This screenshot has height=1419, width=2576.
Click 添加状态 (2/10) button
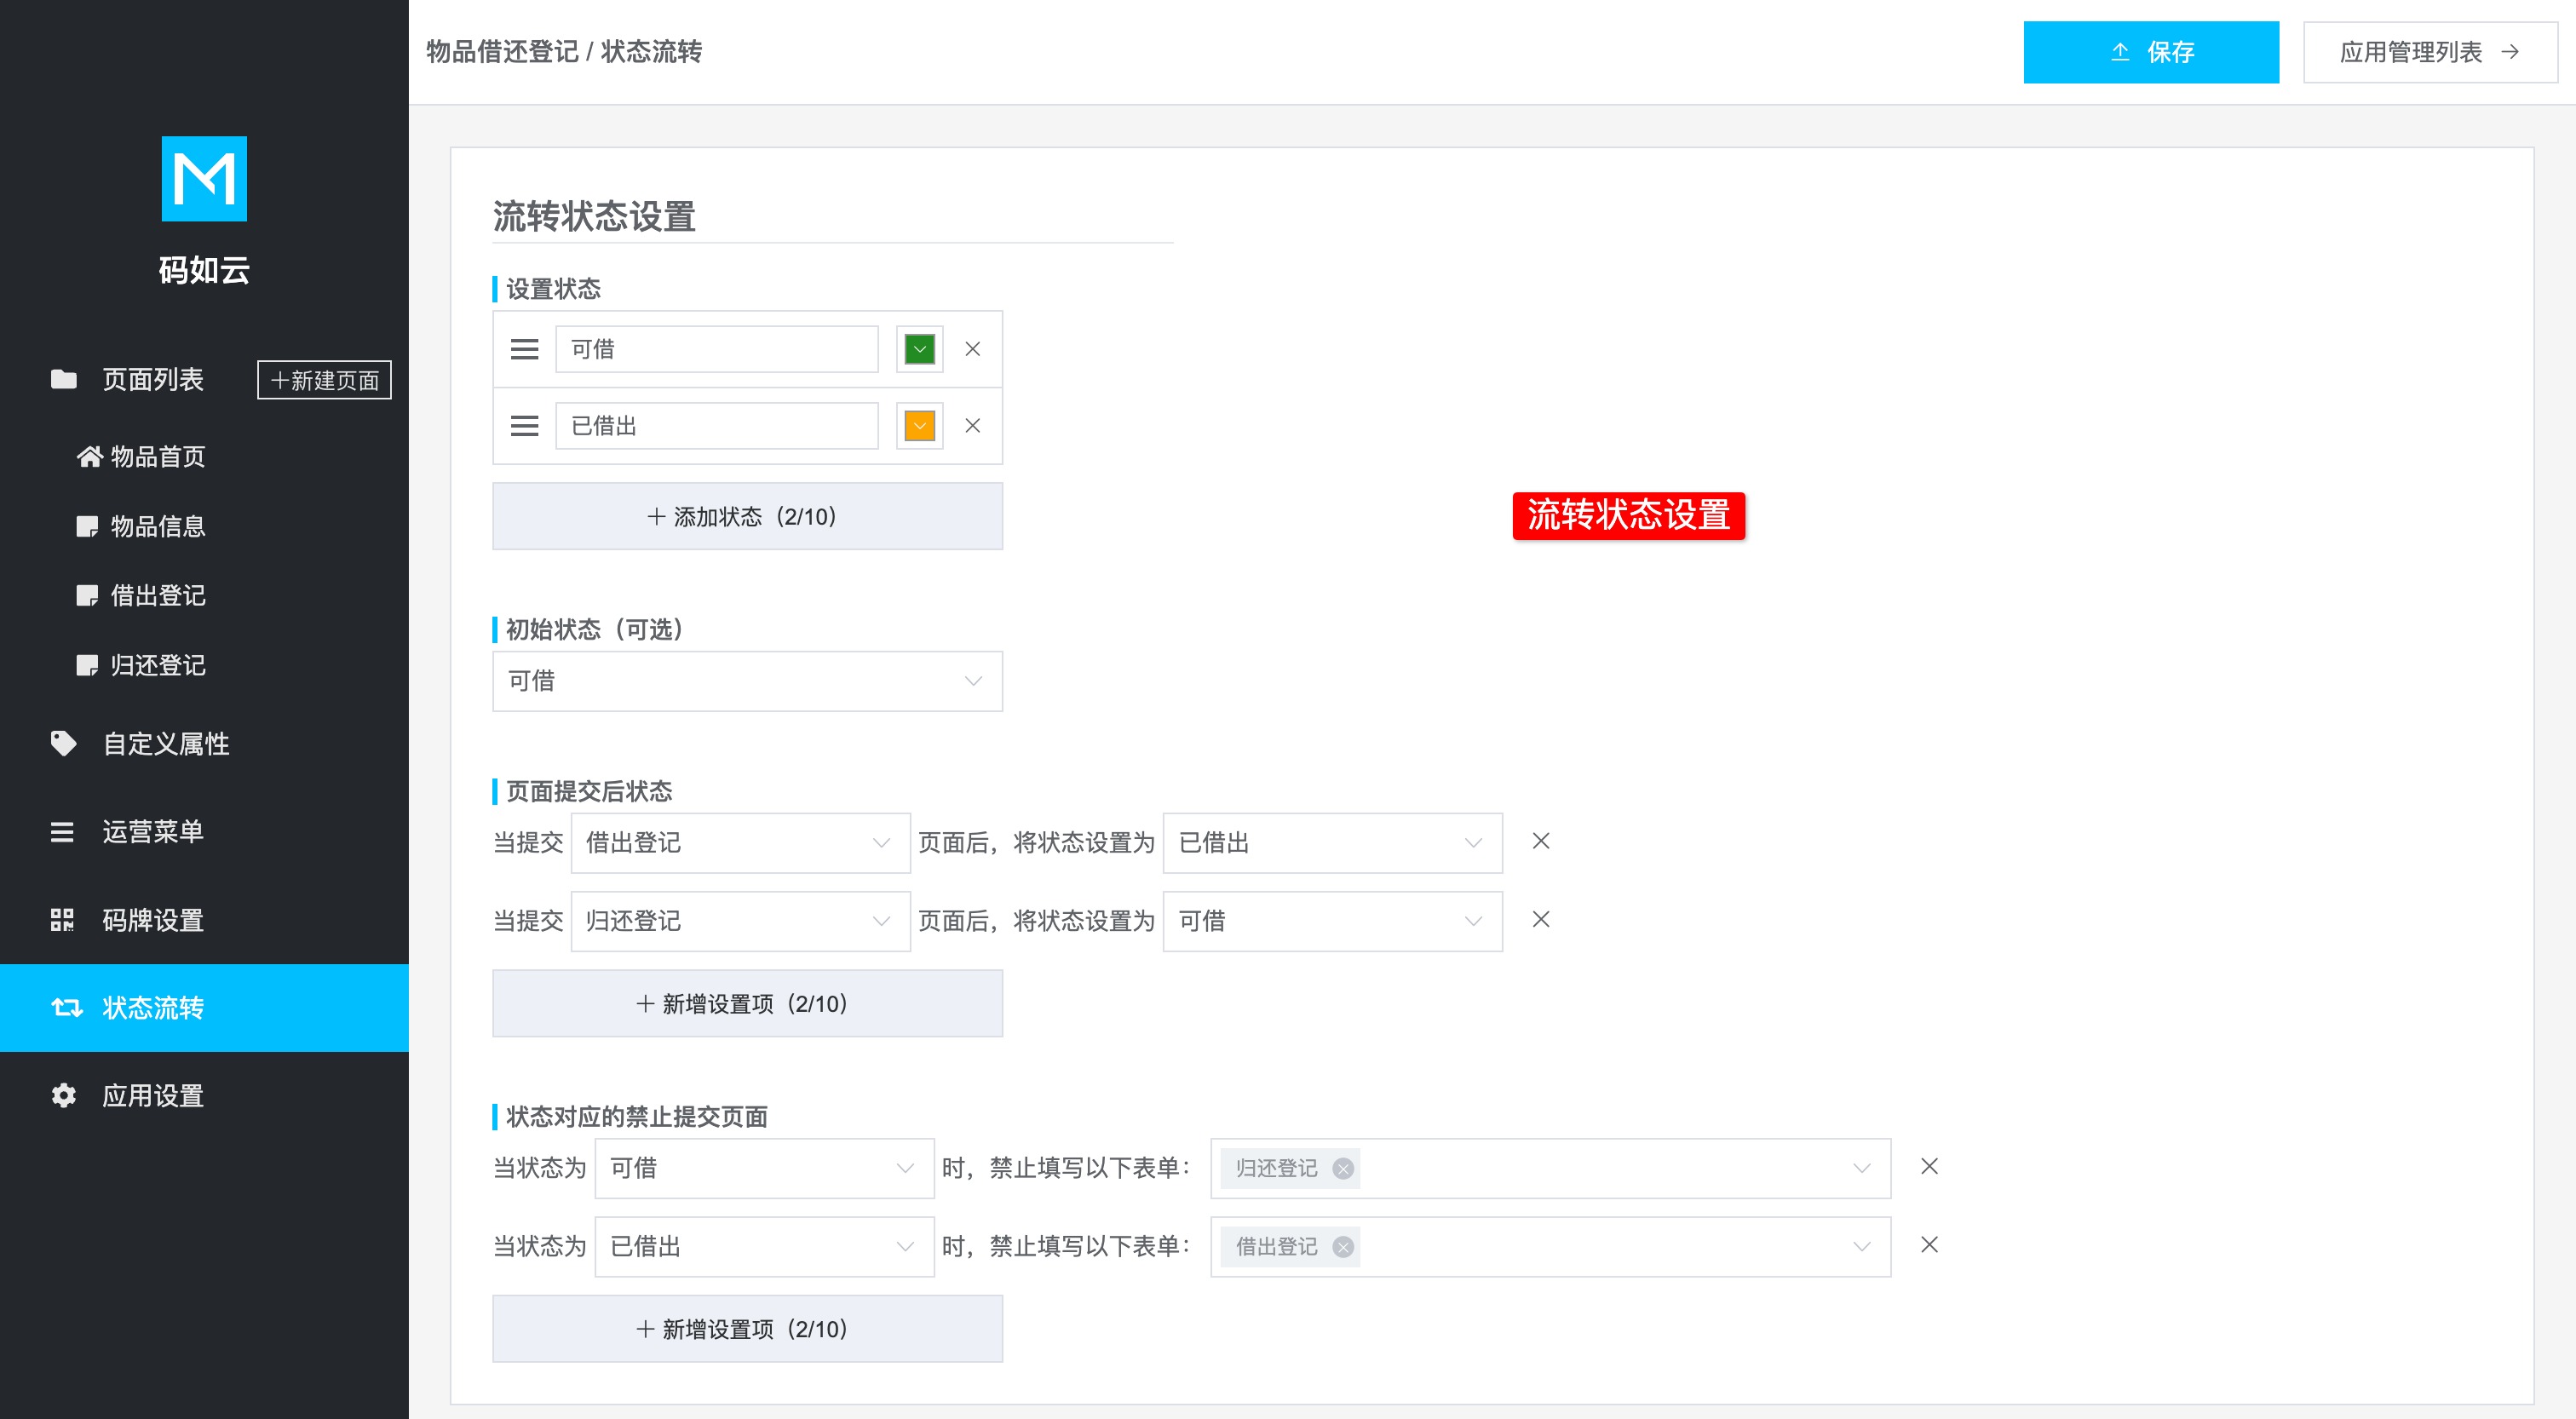pyautogui.click(x=747, y=516)
